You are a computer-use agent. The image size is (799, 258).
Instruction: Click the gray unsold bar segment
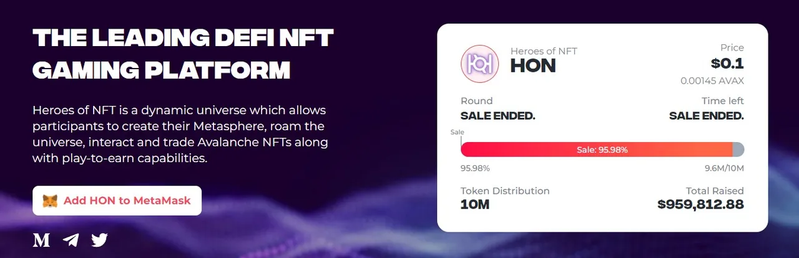pyautogui.click(x=738, y=150)
